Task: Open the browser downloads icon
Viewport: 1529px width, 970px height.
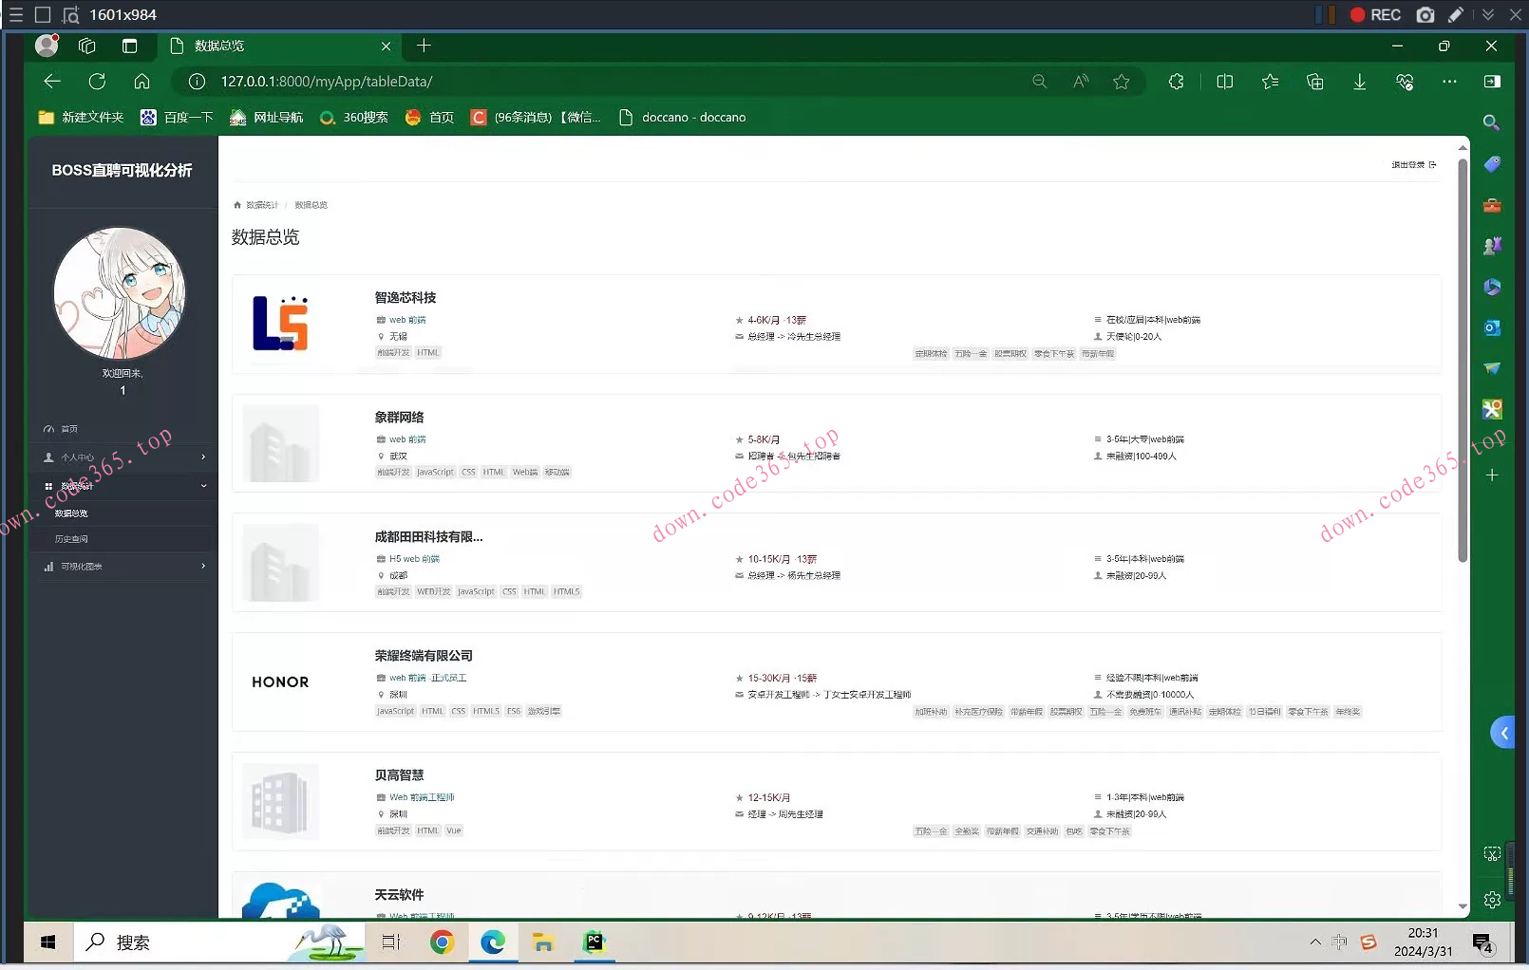Action: (x=1359, y=82)
